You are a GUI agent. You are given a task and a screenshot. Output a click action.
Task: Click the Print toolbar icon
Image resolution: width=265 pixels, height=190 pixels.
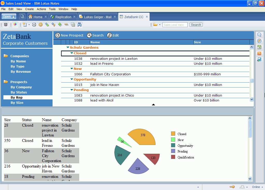click(x=34, y=25)
